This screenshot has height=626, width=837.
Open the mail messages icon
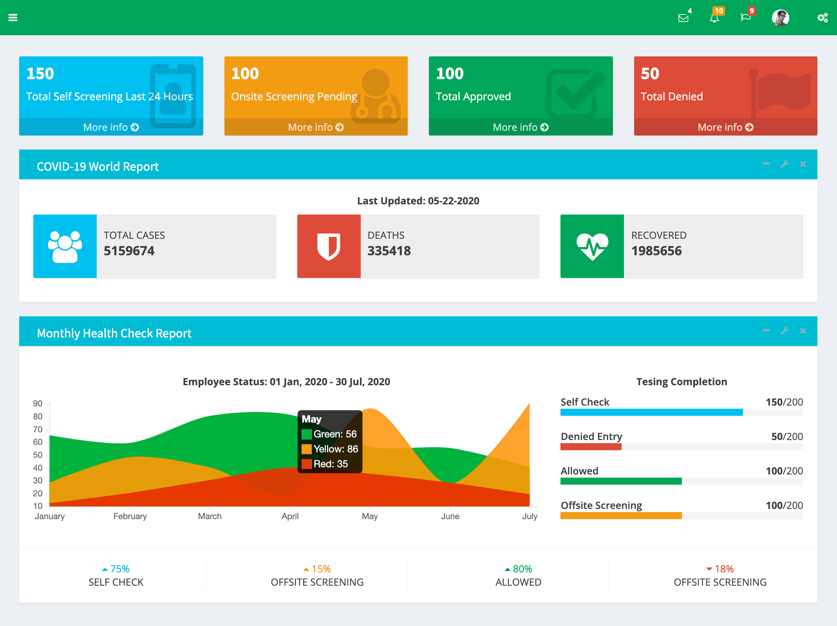[683, 18]
